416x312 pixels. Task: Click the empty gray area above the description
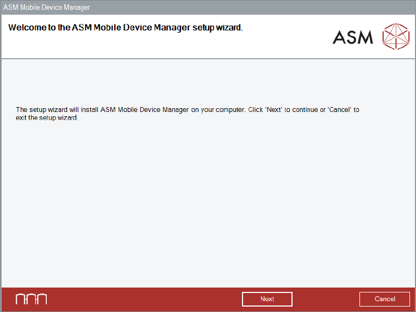point(208,82)
